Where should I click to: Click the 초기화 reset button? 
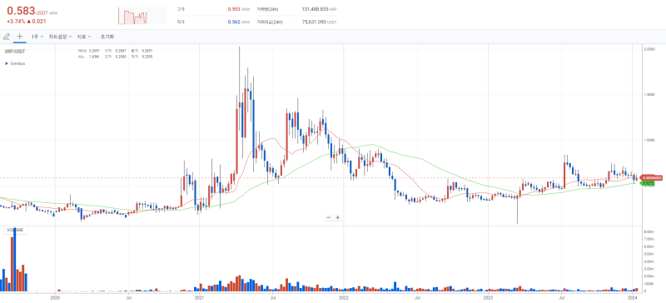107,37
